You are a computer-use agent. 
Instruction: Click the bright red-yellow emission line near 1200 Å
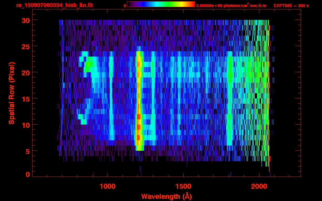click(x=139, y=105)
